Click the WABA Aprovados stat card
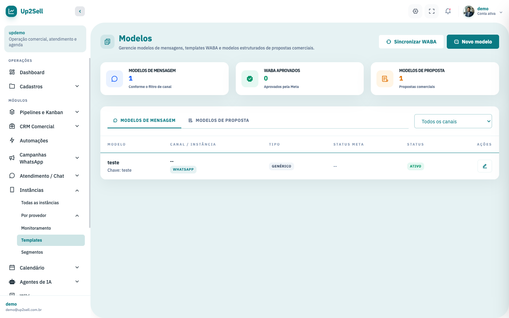This screenshot has width=509, height=318. point(300,78)
